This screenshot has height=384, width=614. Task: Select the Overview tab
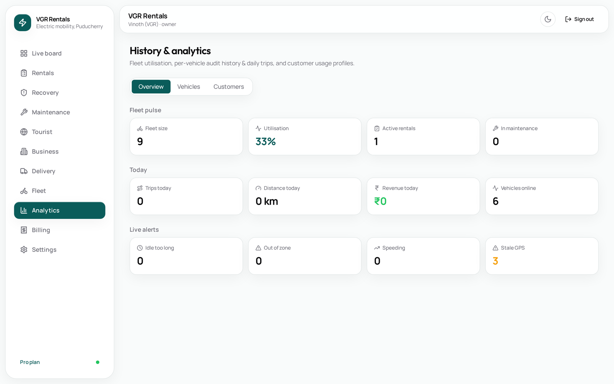click(151, 87)
